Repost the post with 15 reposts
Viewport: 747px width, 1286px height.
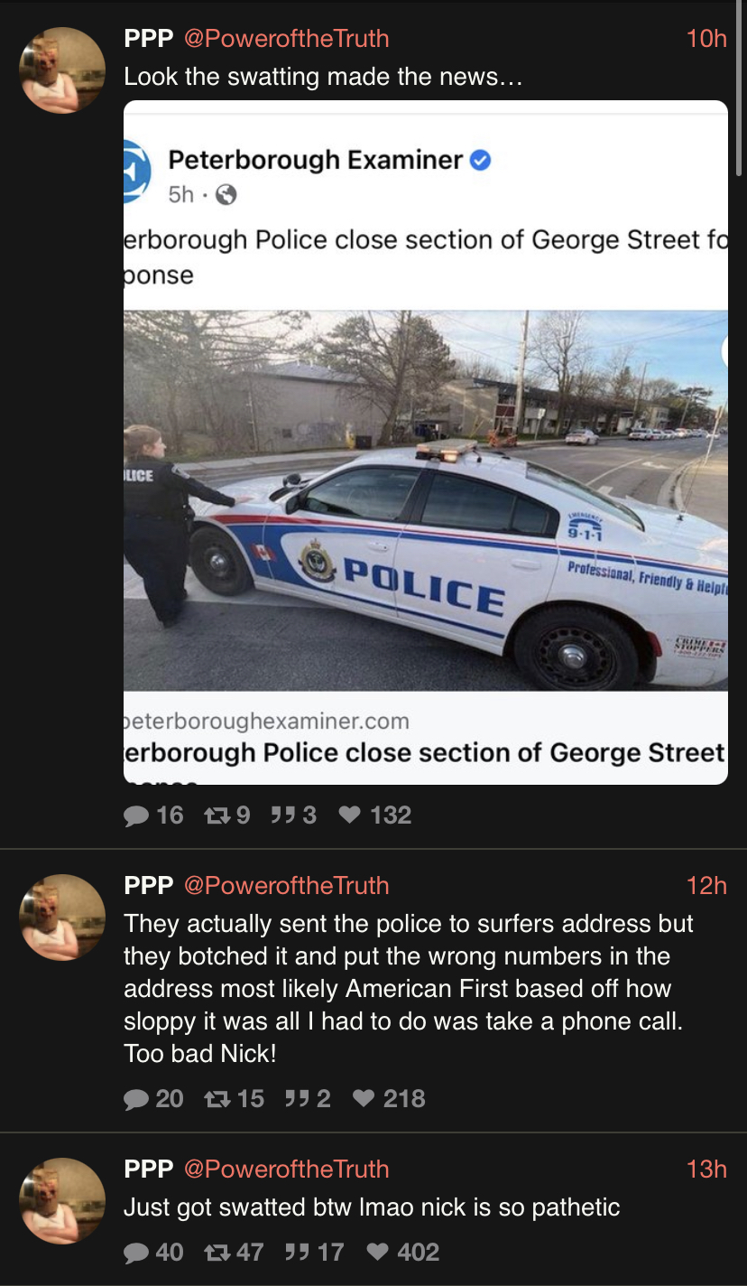coord(216,1099)
